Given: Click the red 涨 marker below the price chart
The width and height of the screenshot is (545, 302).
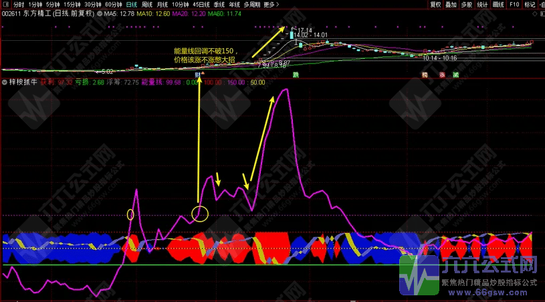Looking at the screenshot, I should (x=442, y=75).
